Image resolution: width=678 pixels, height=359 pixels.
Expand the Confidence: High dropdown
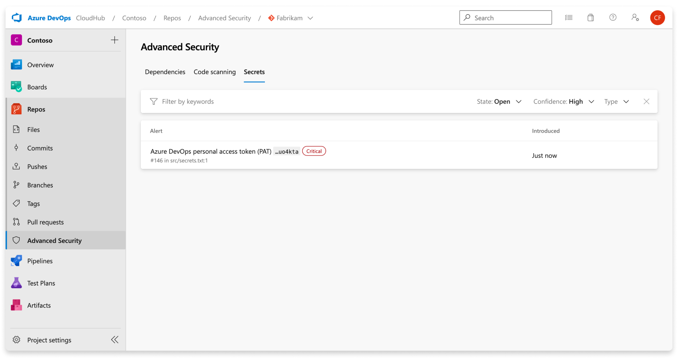coord(564,102)
